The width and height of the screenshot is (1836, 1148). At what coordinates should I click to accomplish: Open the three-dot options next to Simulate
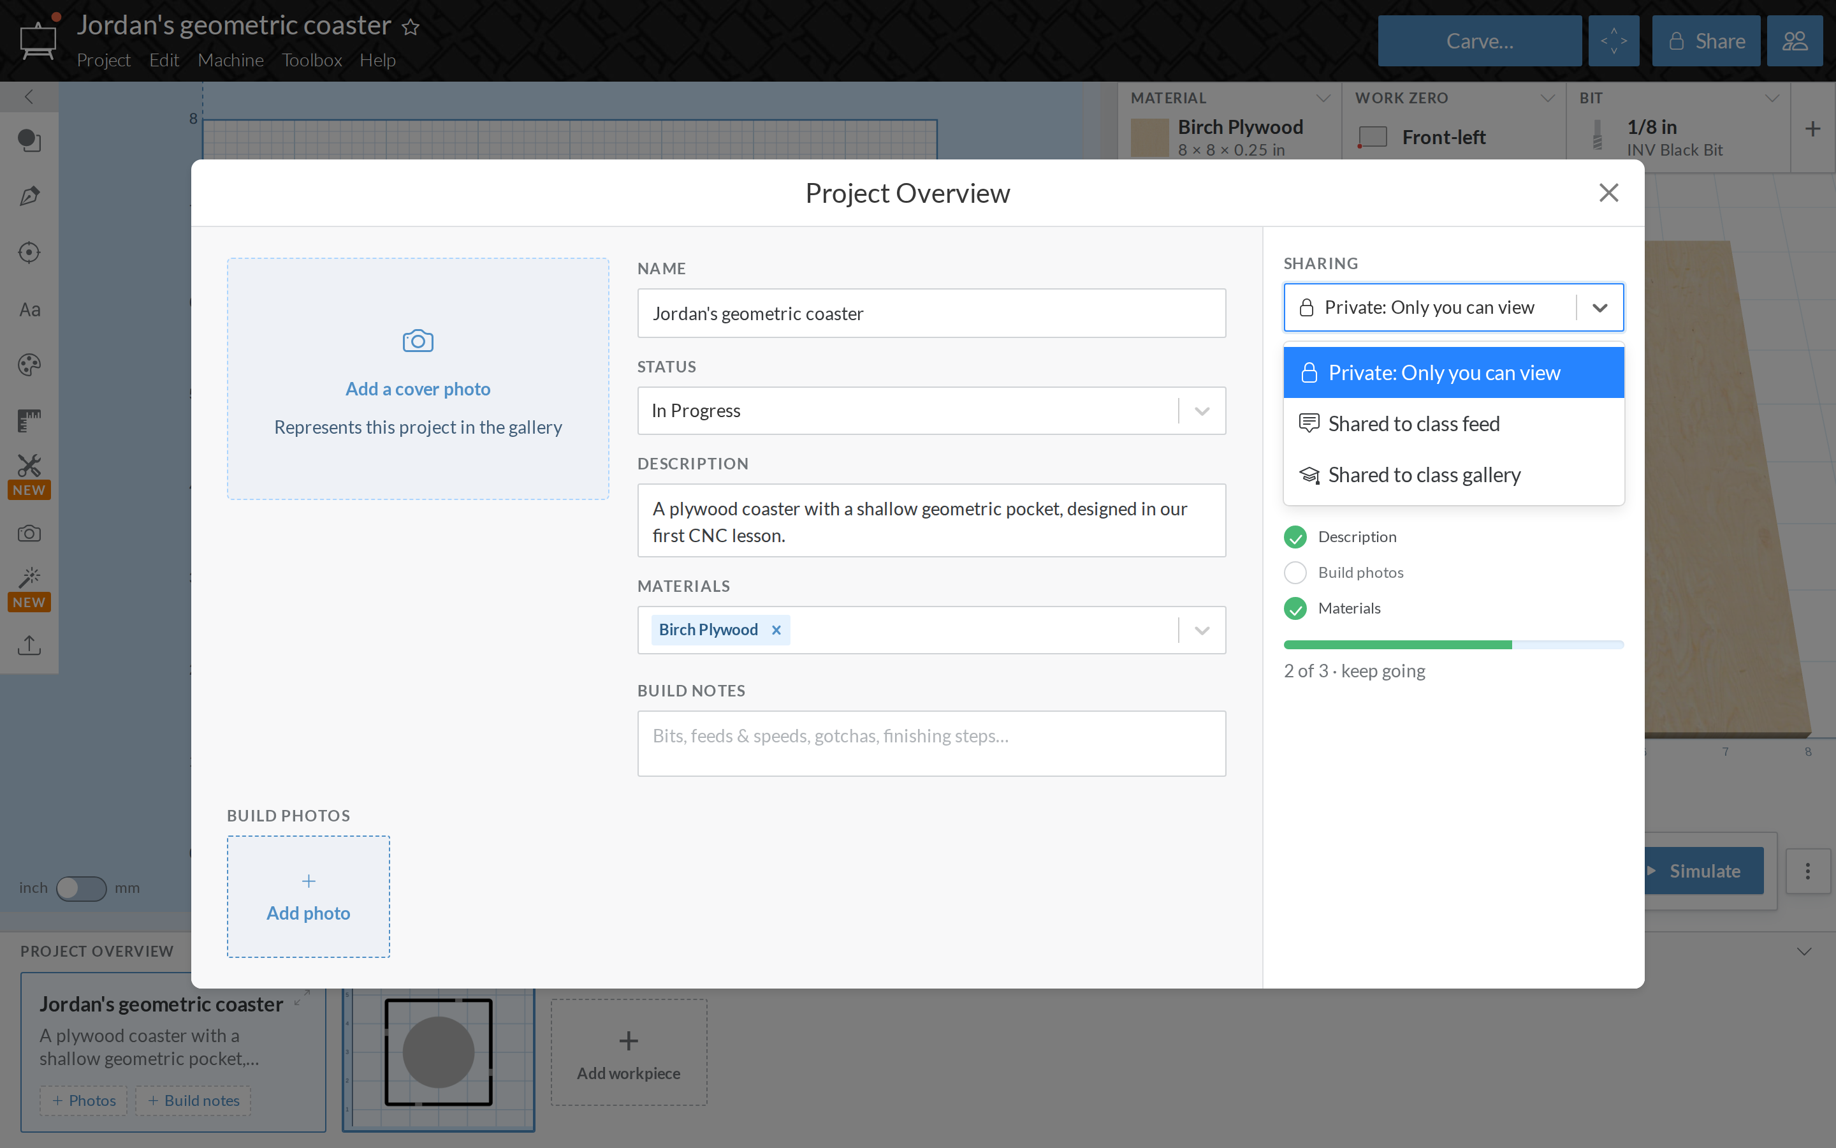(1808, 871)
